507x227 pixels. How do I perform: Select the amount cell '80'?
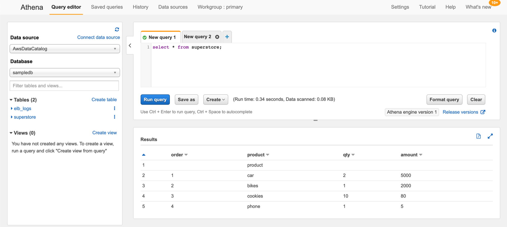coord(403,196)
